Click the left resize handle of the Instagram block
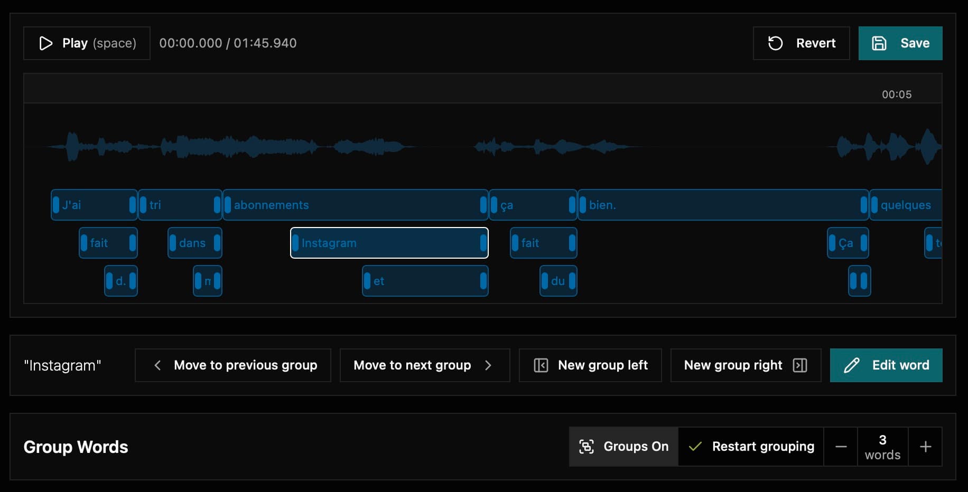Screen dimensions: 968x492 (296, 243)
